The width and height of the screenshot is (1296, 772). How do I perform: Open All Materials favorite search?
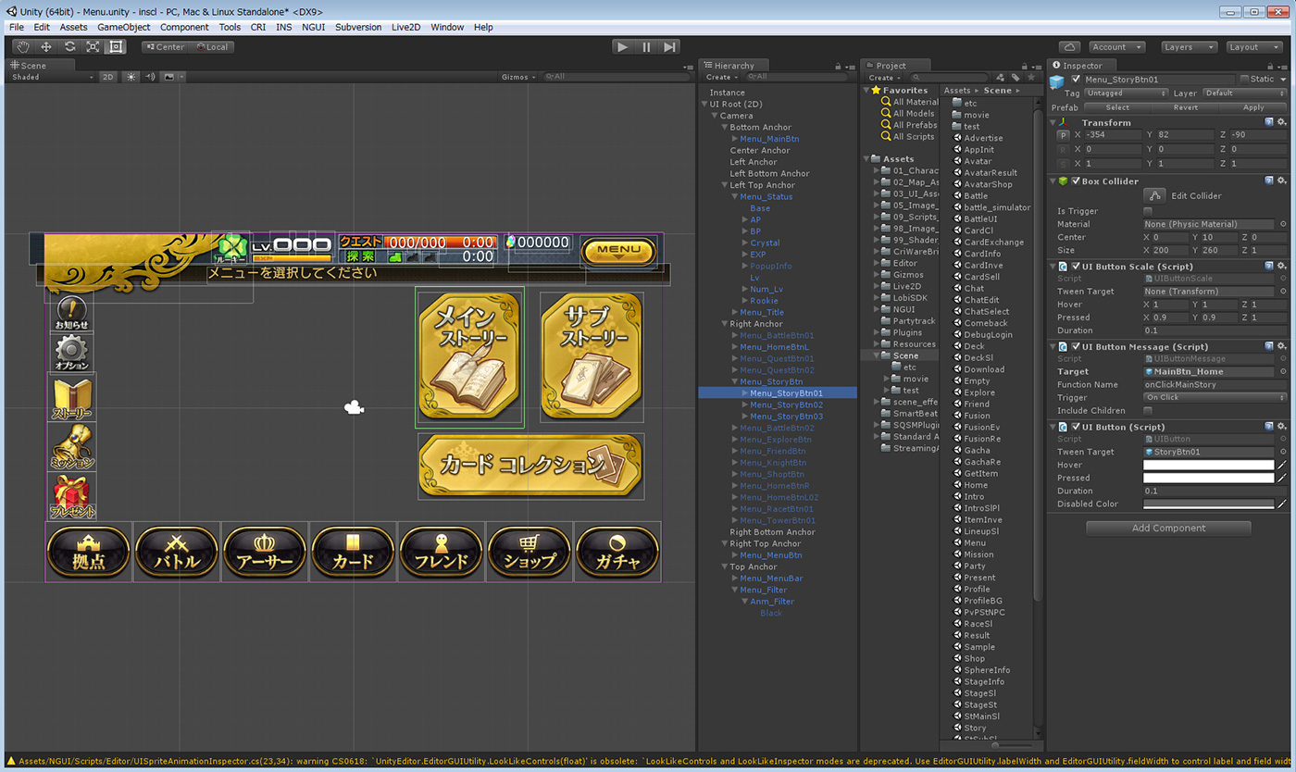pyautogui.click(x=909, y=102)
